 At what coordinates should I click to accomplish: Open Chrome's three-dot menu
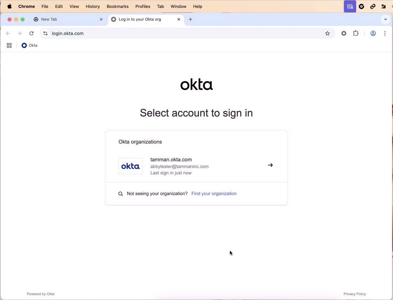point(385,33)
